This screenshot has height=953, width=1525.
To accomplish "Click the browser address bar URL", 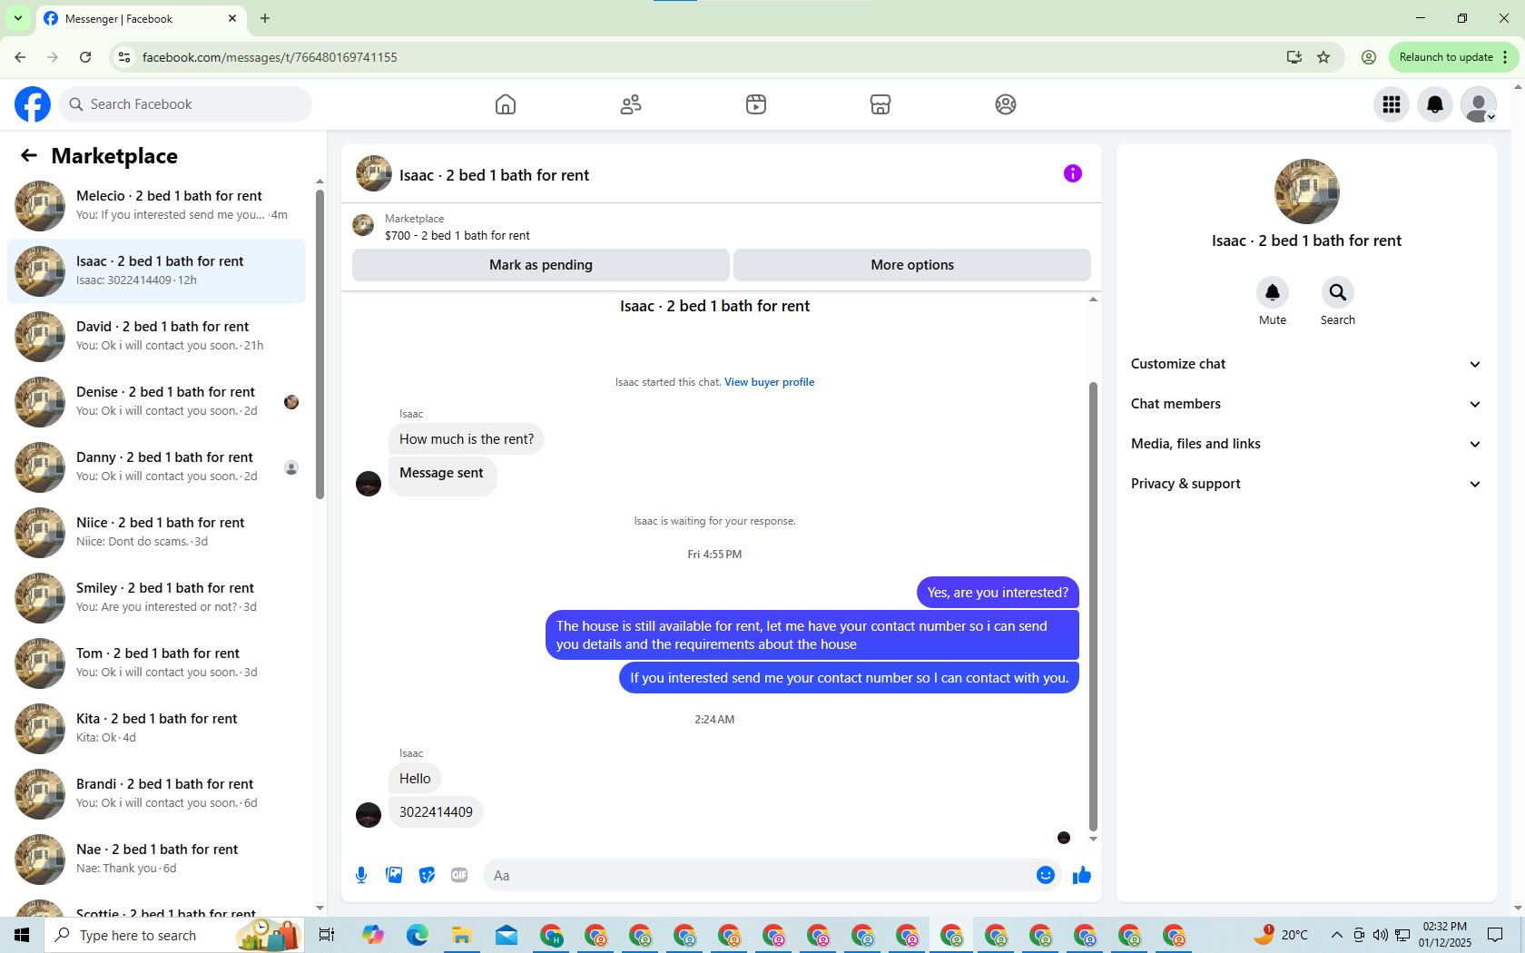I will click(270, 57).
